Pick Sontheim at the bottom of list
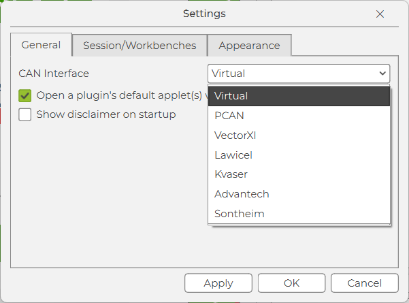Screen dimensions: 409x303 [x=299, y=214]
